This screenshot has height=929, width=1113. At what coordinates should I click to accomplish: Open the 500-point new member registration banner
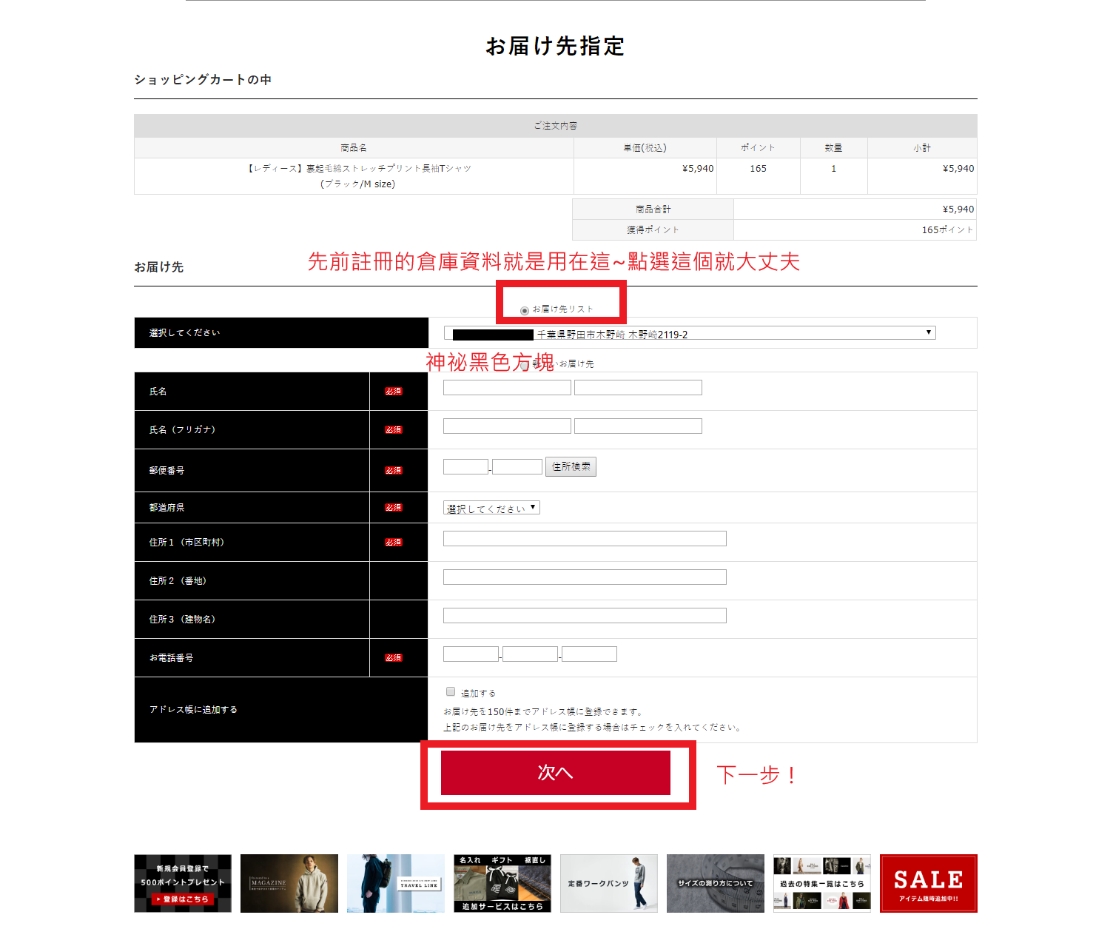pyautogui.click(x=182, y=883)
